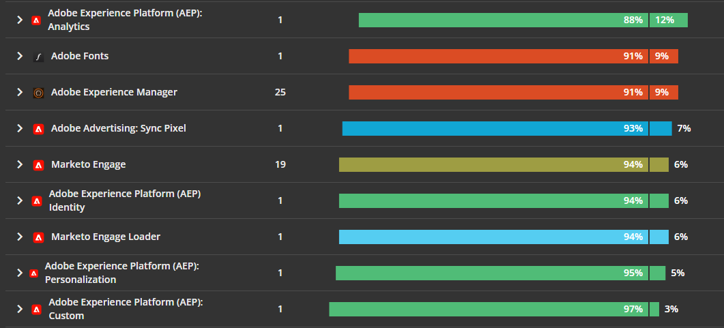Click Adobe icon beside Marketo Engage Loader
The image size is (724, 328).
point(39,237)
